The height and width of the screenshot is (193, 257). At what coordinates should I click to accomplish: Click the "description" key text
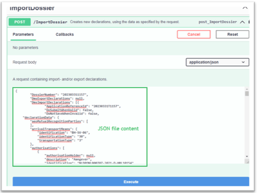pos(56,159)
